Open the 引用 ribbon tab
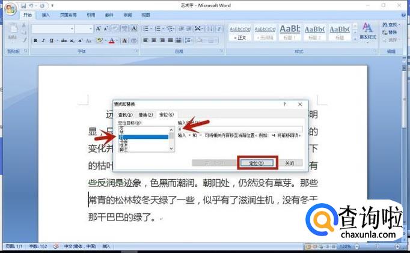The width and height of the screenshot is (410, 253). 91,15
